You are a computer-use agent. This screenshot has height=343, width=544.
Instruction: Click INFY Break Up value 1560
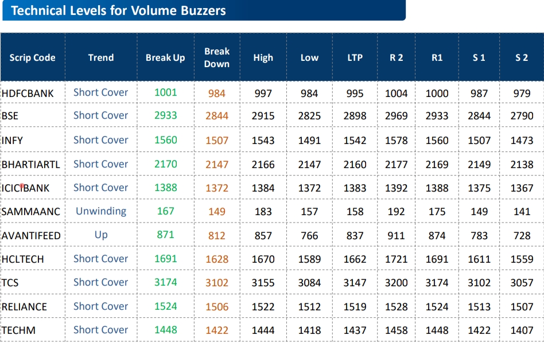tap(165, 140)
